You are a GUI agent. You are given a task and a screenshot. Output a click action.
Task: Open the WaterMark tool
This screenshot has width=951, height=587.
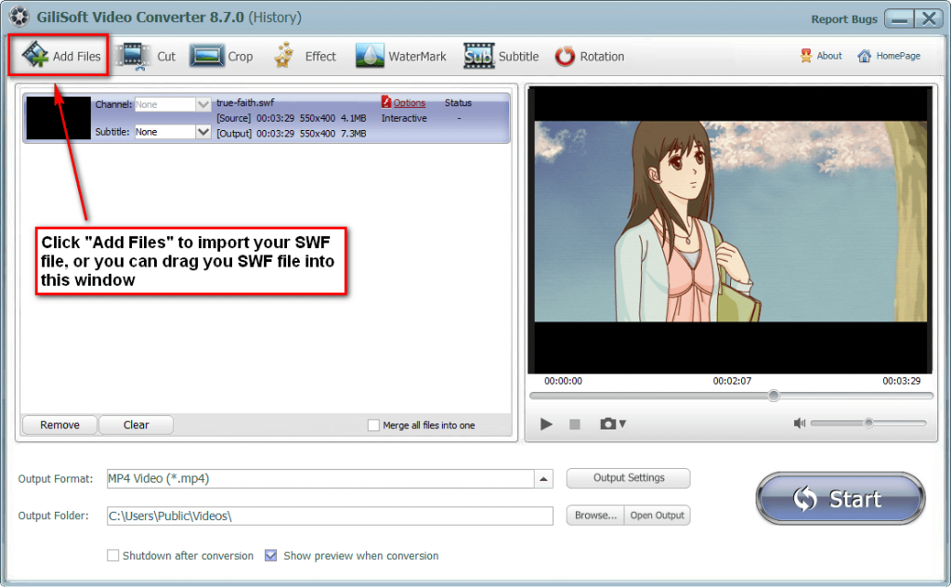(401, 56)
